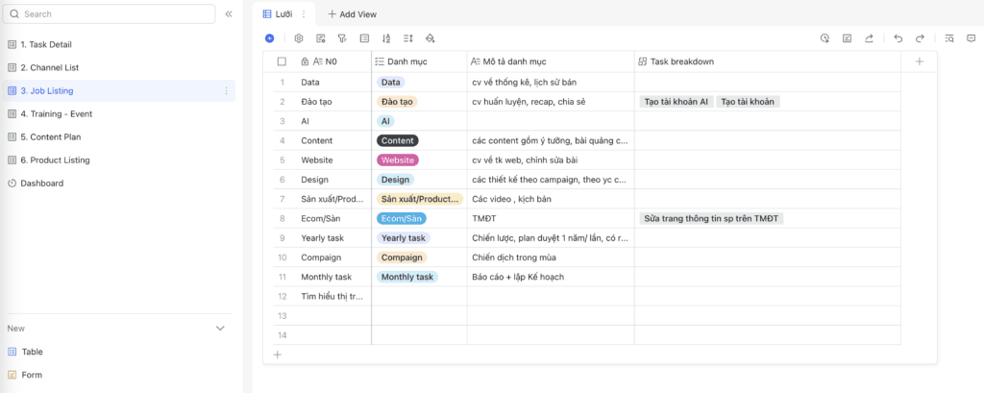Adjust row height using toolbar icon

tap(408, 38)
